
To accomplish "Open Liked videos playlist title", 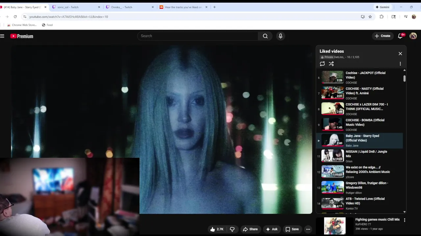I will point(332,51).
